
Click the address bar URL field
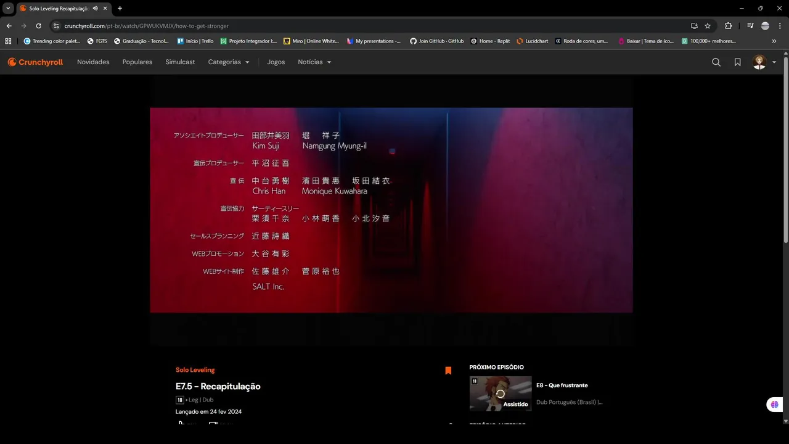370,26
